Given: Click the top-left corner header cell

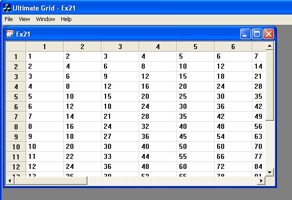Looking at the screenshot, I should (x=16, y=47).
